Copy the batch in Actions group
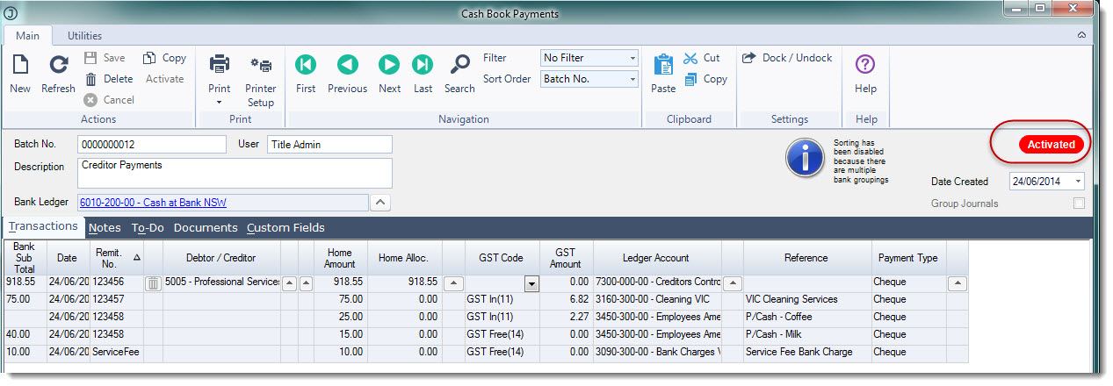Image resolution: width=1113 pixels, height=386 pixels. click(x=164, y=58)
